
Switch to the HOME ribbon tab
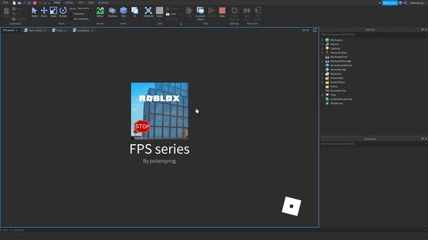[x=57, y=3]
